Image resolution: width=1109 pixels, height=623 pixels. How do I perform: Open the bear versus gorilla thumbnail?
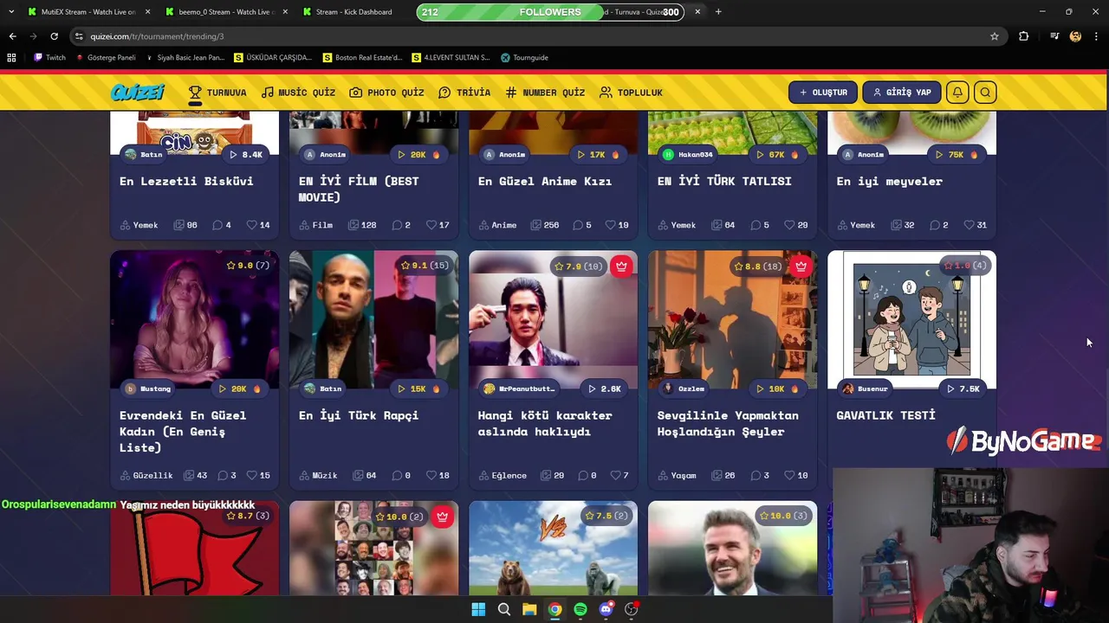(553, 549)
